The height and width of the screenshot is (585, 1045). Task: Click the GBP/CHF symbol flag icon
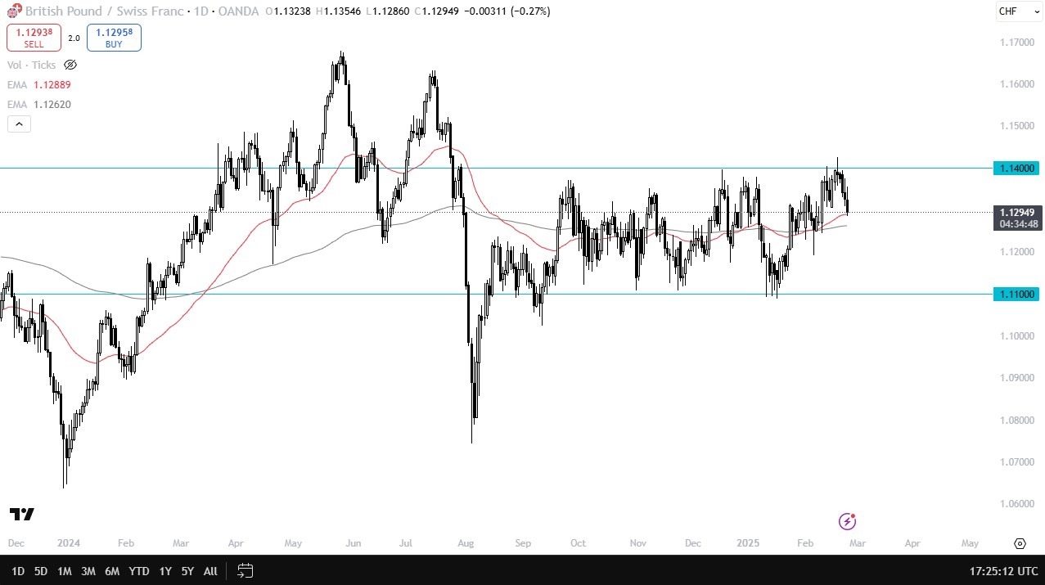pos(14,11)
